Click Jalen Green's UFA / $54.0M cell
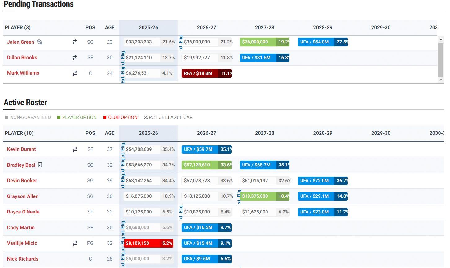Screen dimensions: 450x268 (323, 42)
